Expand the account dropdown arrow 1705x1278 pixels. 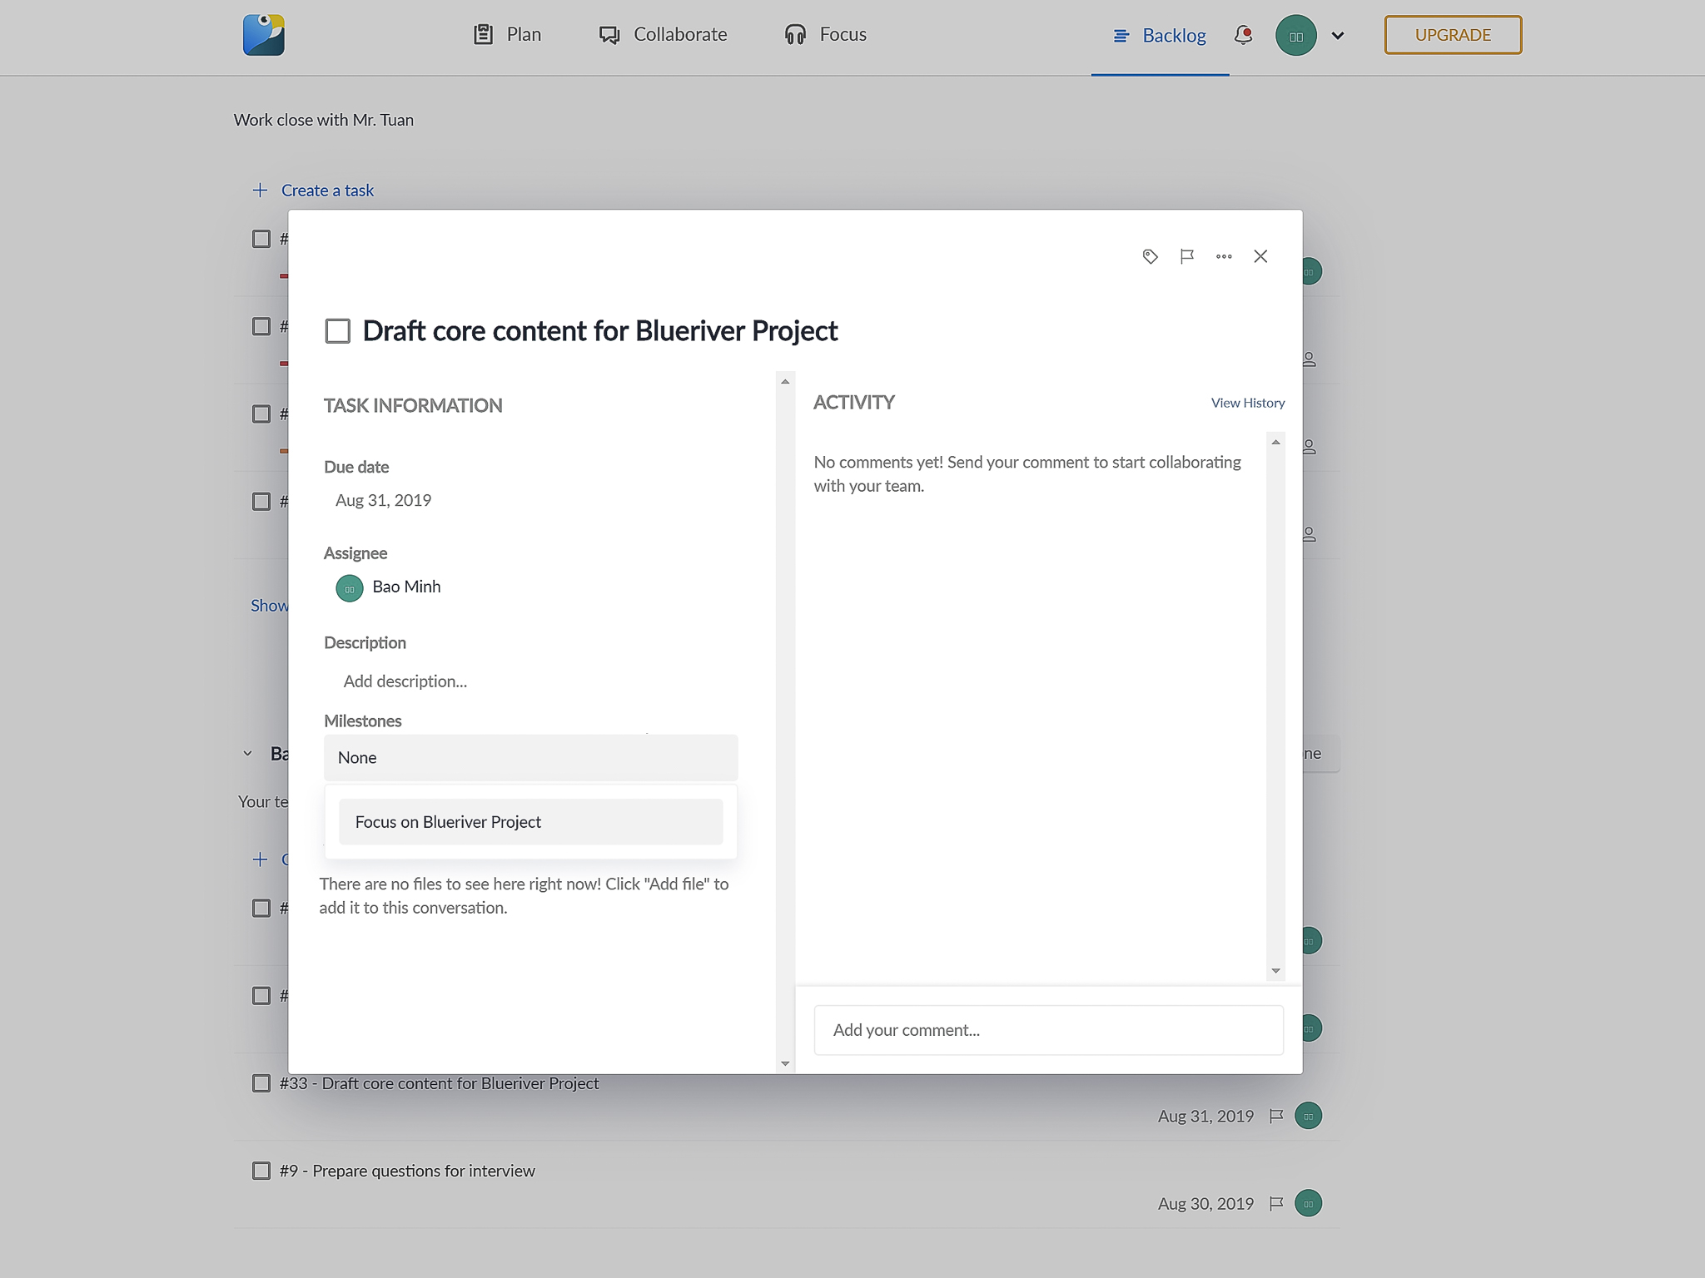pyautogui.click(x=1338, y=36)
